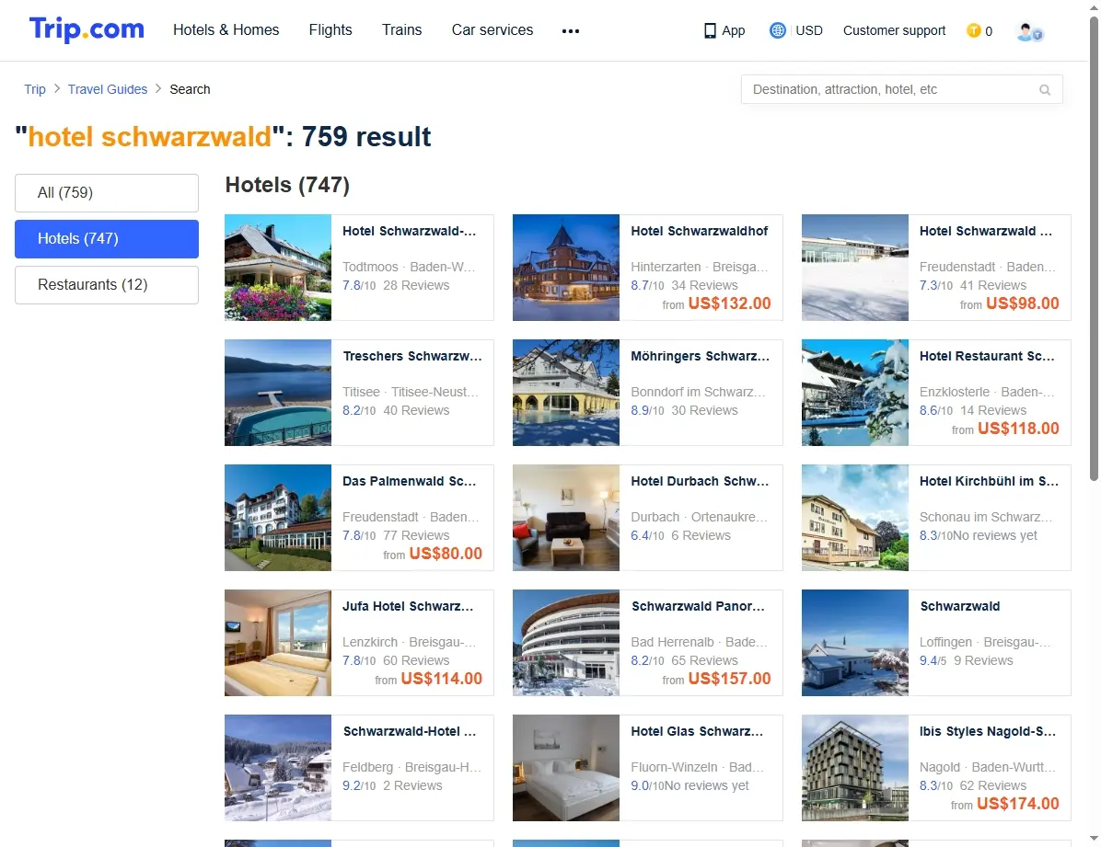Click the US$98.00 price
Screen dimensions: 1101x847
click(x=1023, y=303)
